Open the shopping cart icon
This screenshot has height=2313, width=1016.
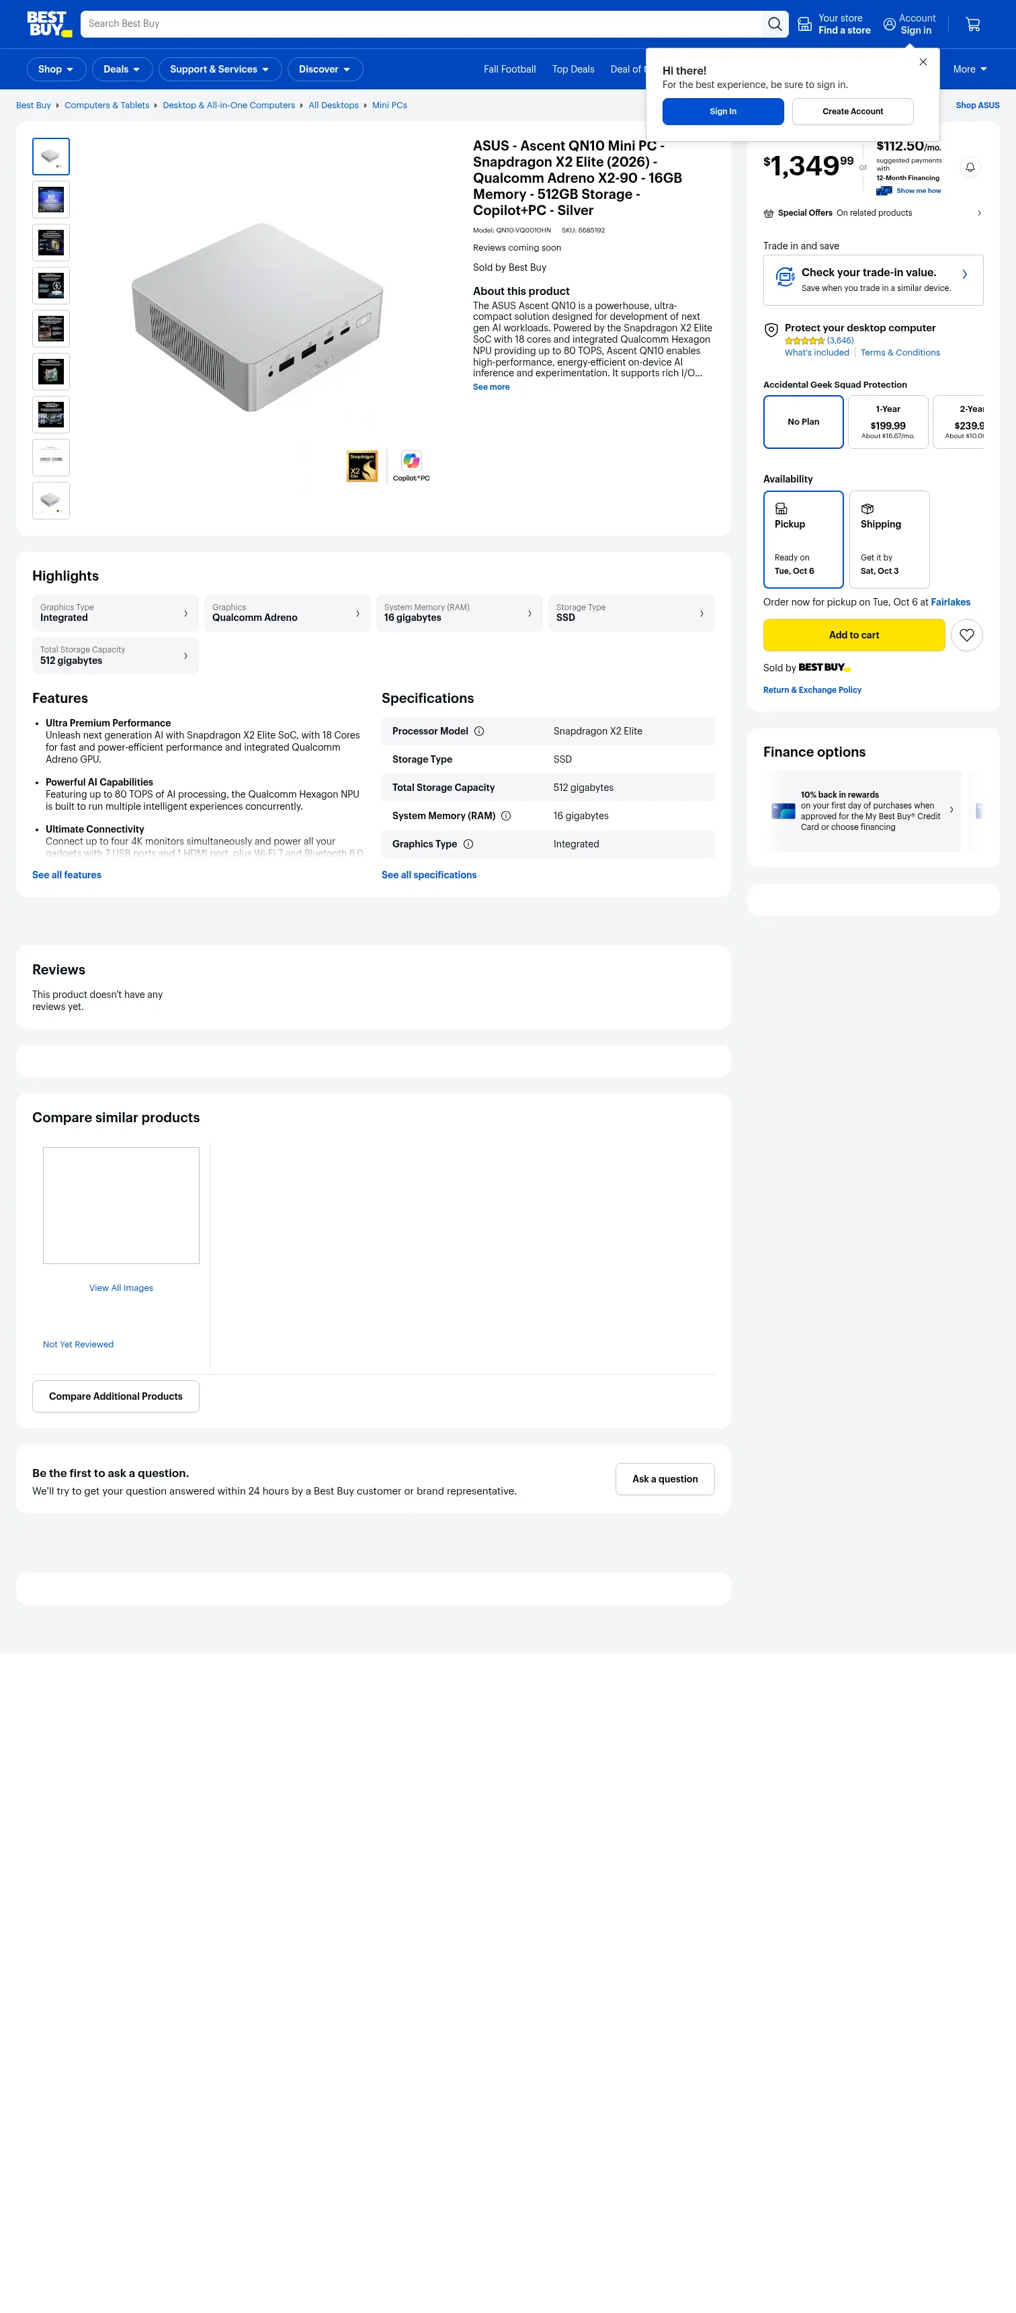973,24
